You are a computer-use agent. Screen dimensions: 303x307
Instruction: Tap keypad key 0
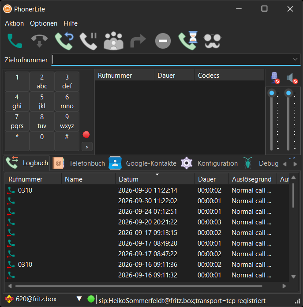tap(42, 141)
